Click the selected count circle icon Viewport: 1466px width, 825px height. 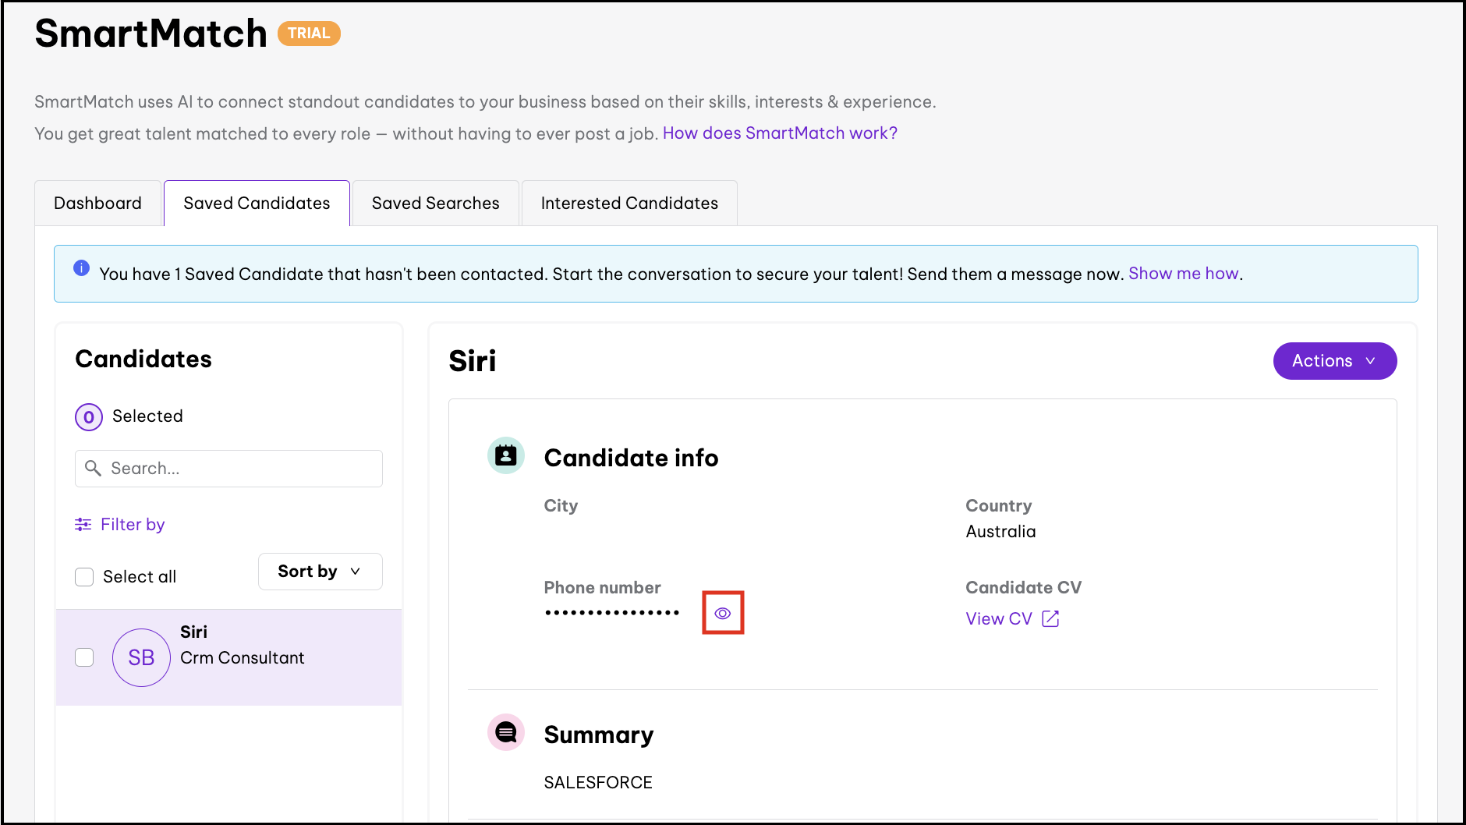(x=89, y=417)
